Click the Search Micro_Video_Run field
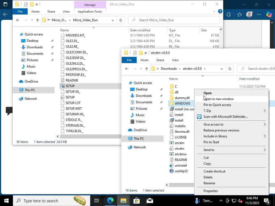This screenshot has width=275, height=206. pyautogui.click(x=174, y=20)
